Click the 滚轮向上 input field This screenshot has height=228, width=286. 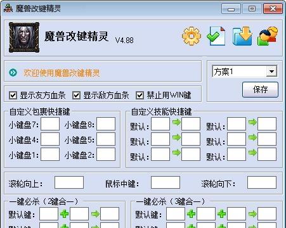point(69,182)
